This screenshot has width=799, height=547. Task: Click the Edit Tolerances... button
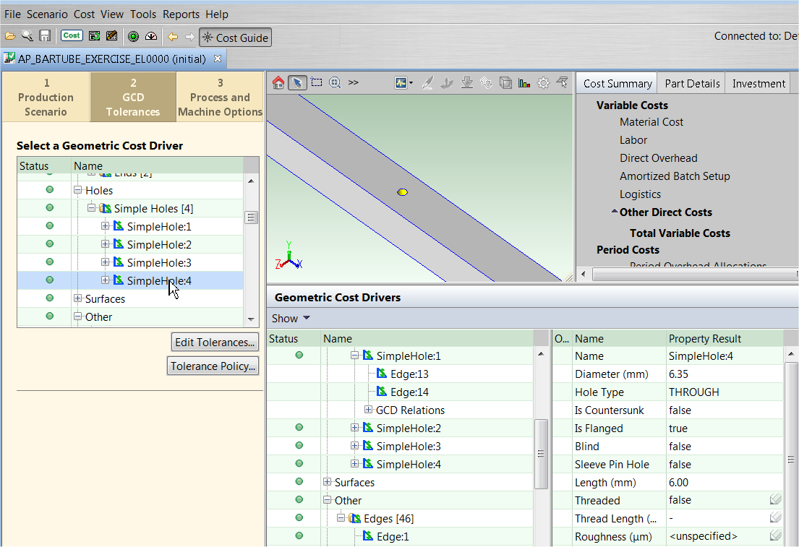tap(215, 343)
